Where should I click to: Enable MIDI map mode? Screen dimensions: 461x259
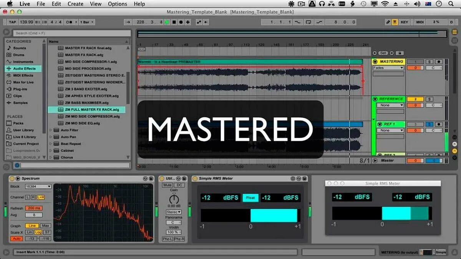point(420,22)
